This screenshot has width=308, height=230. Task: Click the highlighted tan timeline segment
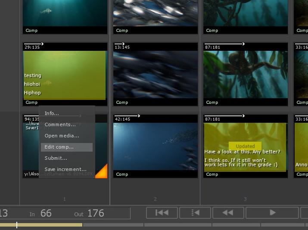41,225
